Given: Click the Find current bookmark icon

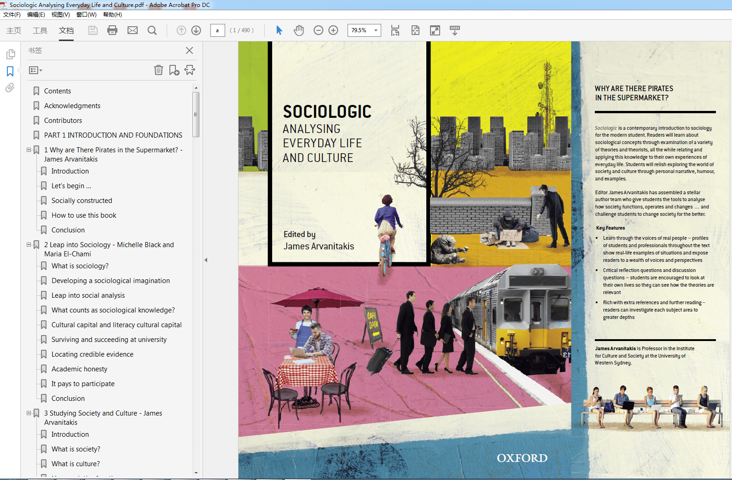Looking at the screenshot, I should tap(190, 70).
